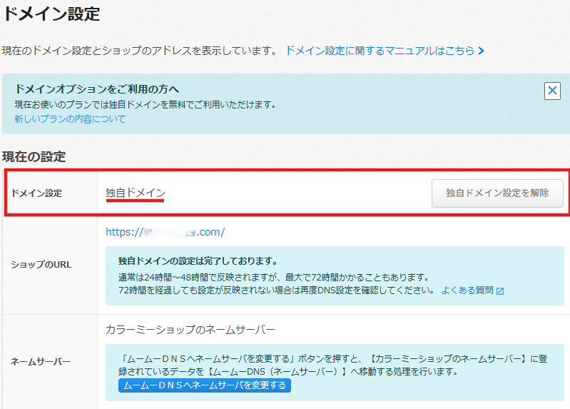Open the shop URL ending in .com
This screenshot has width=570, height=409.
coord(165,231)
